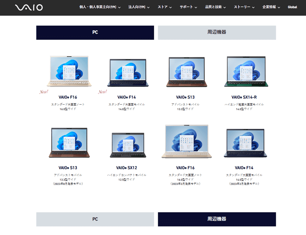Click the second-row VAIO S13 title

[68, 168]
